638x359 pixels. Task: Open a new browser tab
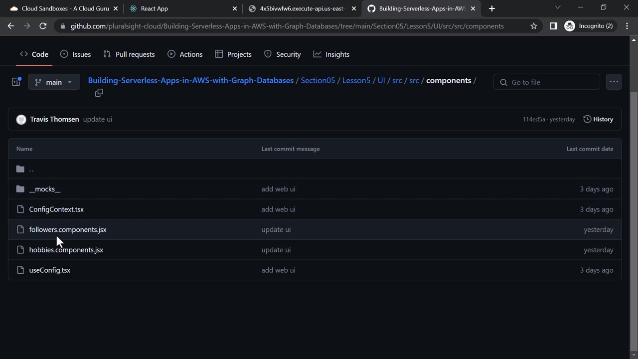click(492, 8)
